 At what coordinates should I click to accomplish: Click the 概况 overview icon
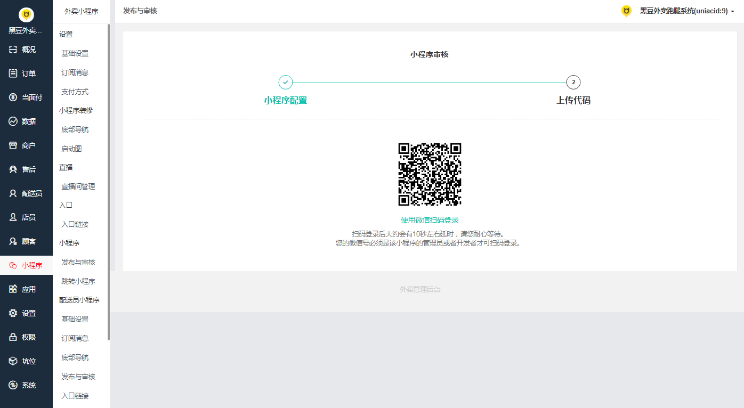13,50
